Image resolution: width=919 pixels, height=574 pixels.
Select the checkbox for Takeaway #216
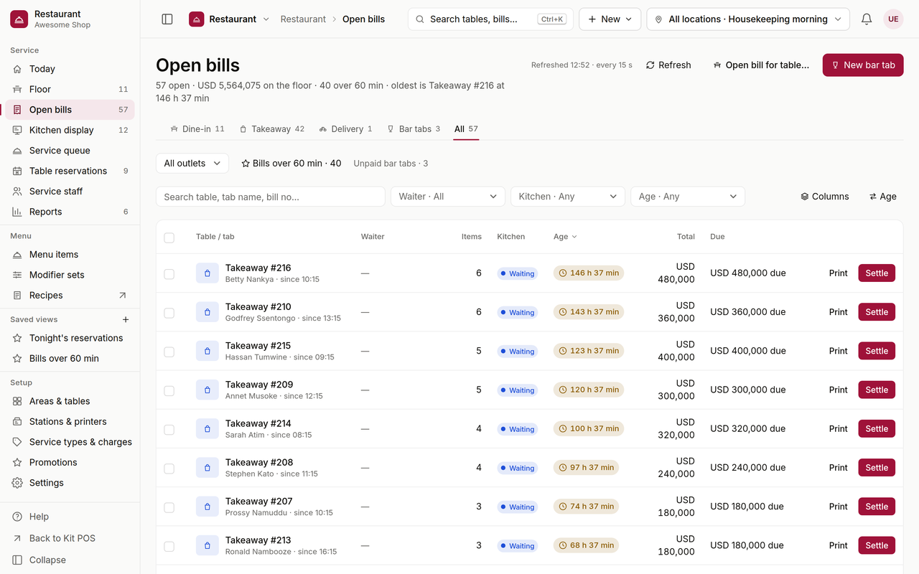tap(169, 273)
